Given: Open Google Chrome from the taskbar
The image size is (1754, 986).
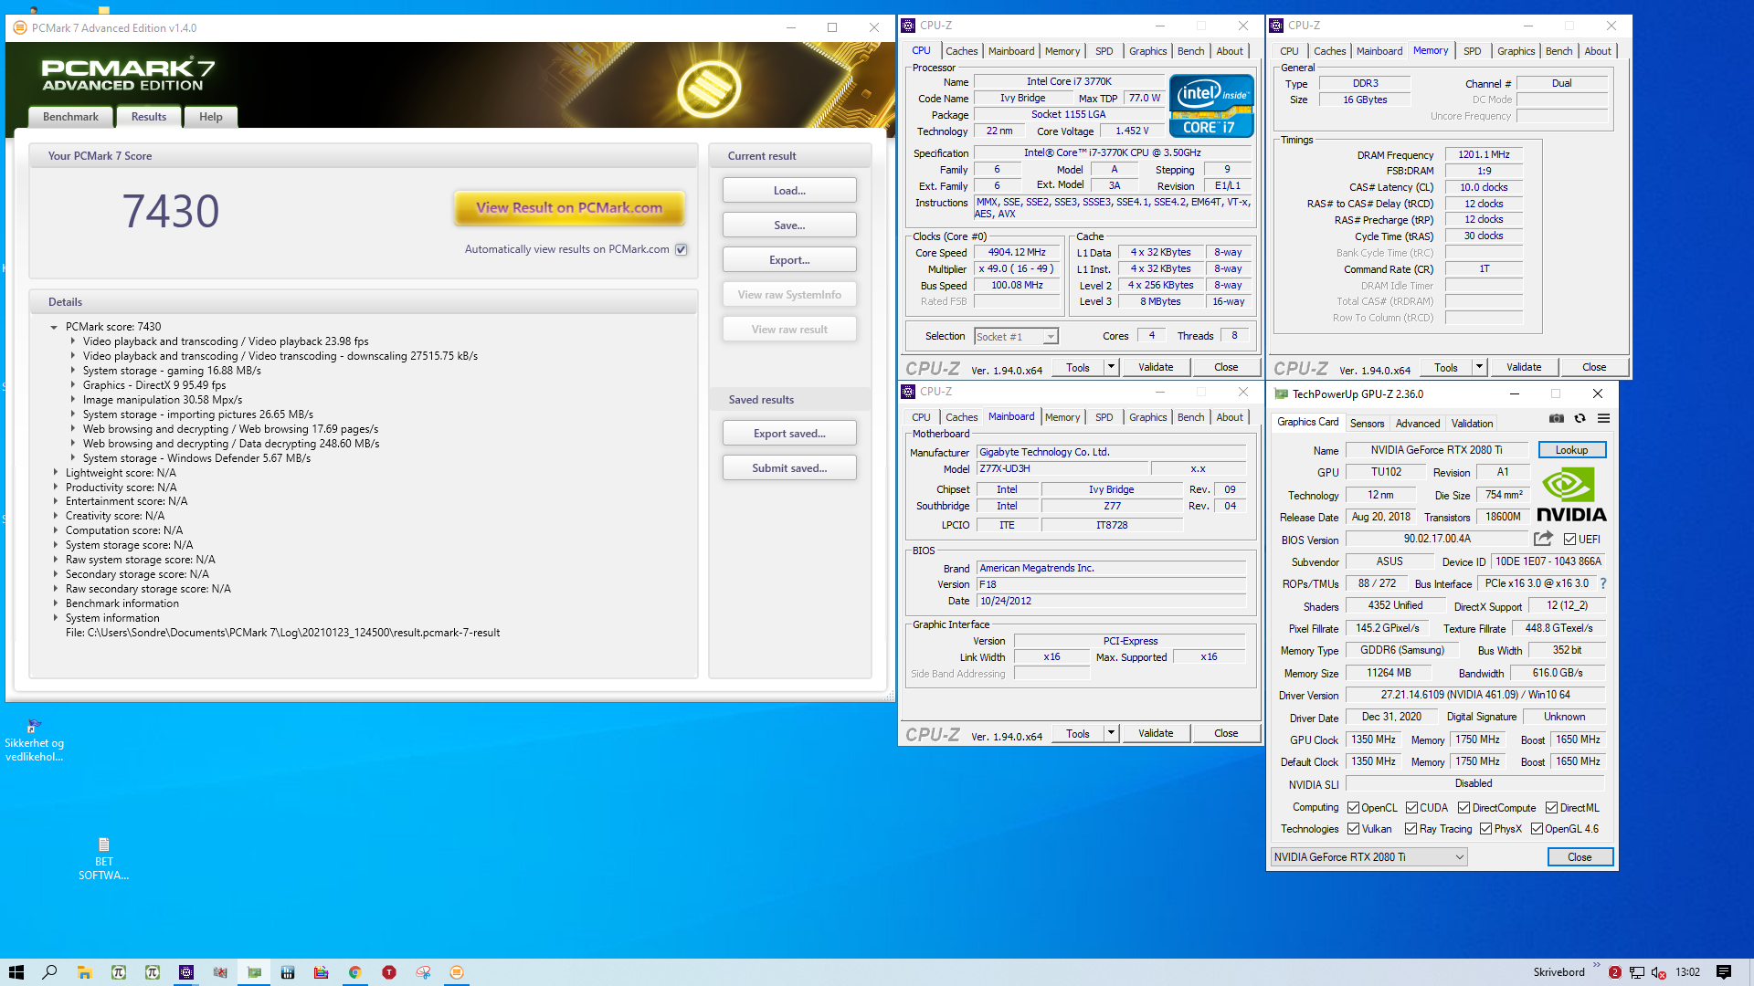Looking at the screenshot, I should pos(354,972).
